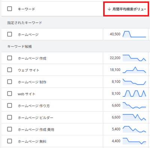Open trend sparkline for ホームページ 無料 row

coord(134,141)
